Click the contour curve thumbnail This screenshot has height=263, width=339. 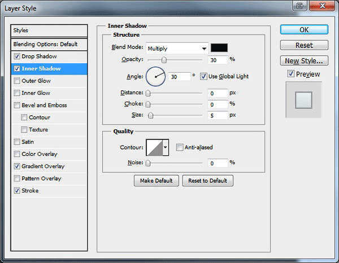coord(154,147)
